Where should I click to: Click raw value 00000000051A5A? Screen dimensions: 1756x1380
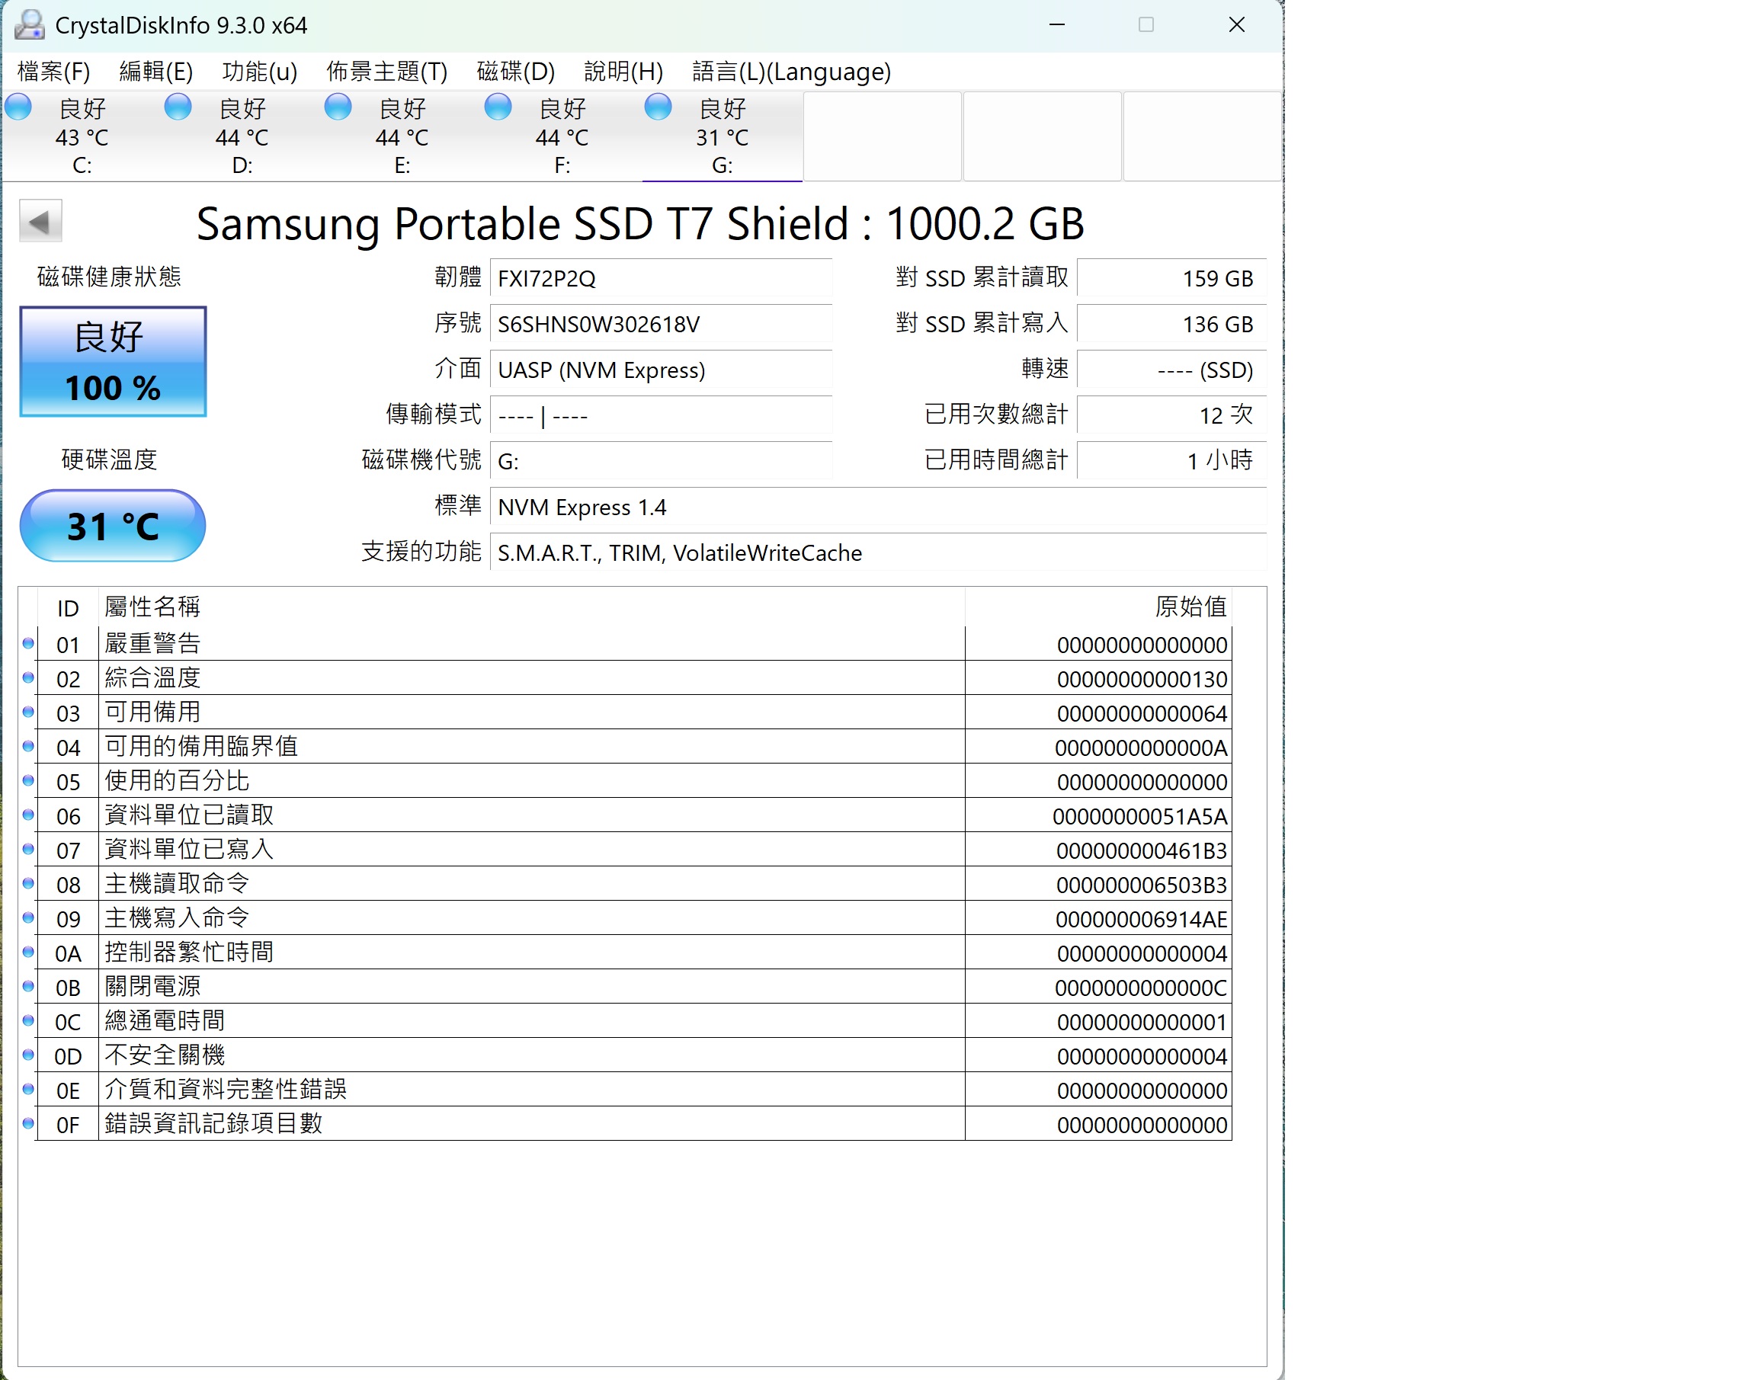[1139, 817]
